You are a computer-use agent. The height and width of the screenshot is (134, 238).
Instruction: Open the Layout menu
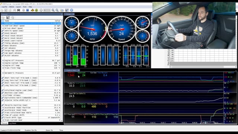point(18,7)
